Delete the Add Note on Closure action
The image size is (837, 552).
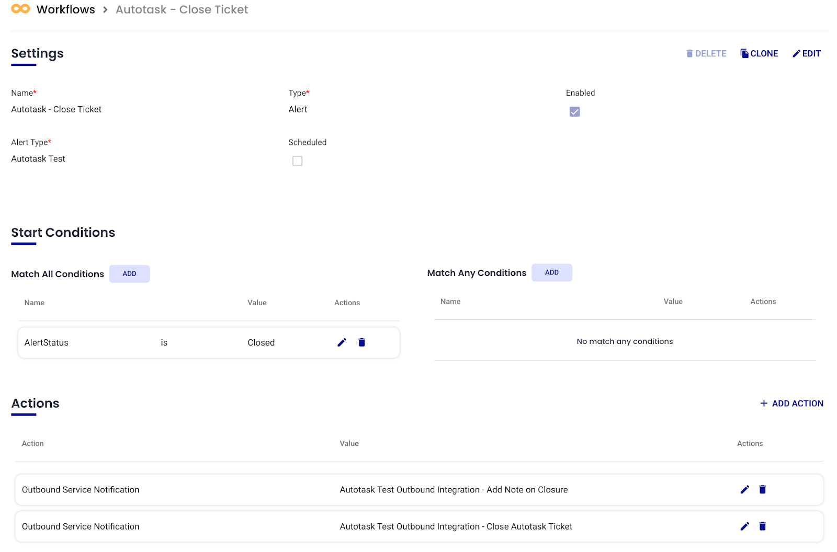click(x=762, y=490)
